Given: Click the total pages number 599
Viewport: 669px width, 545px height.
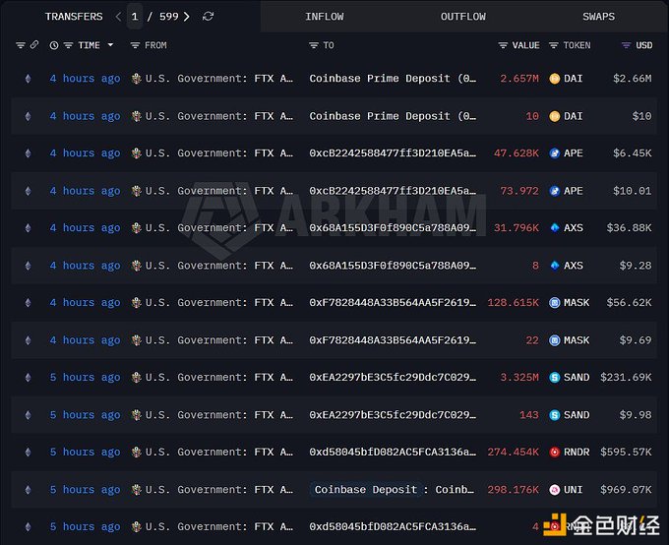Looking at the screenshot, I should point(168,17).
